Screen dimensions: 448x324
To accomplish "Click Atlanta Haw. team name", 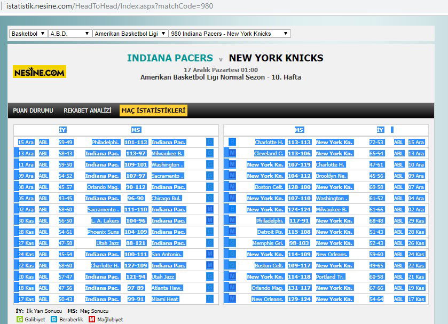I will point(167,288).
